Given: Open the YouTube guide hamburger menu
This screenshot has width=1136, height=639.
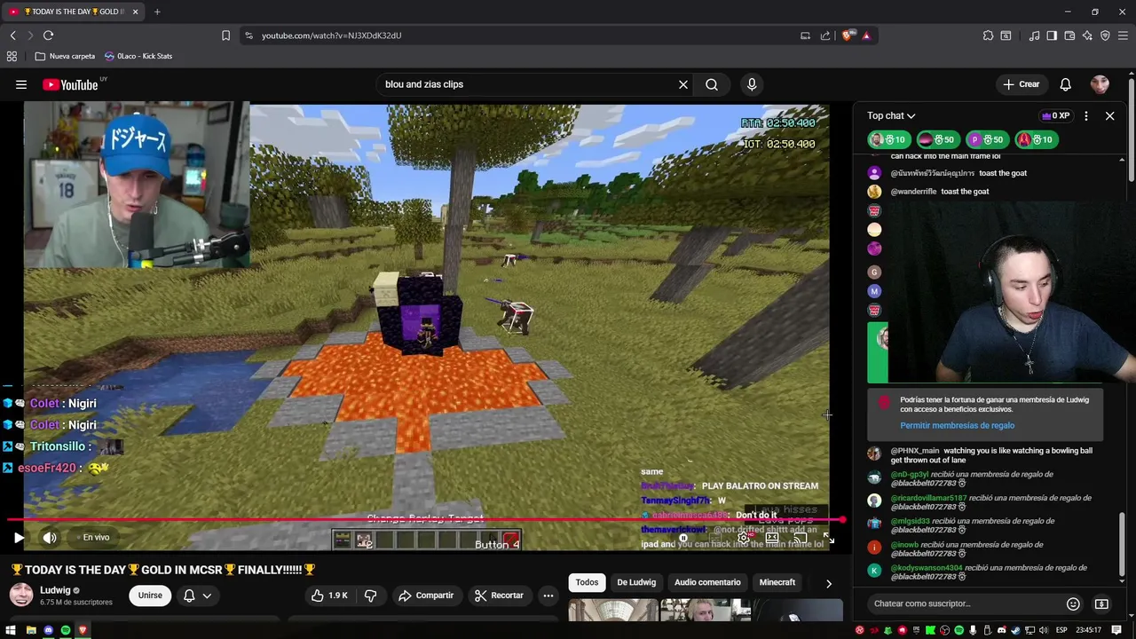Looking at the screenshot, I should (x=21, y=84).
